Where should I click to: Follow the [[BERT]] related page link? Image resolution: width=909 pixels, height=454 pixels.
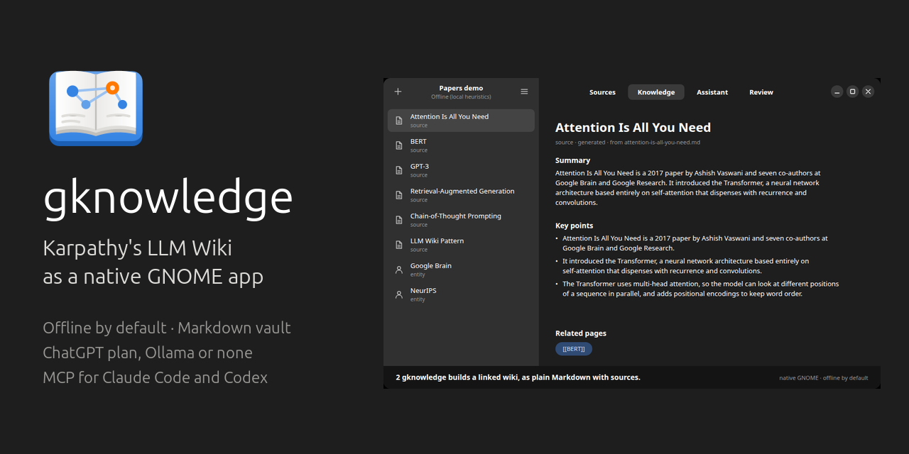point(574,349)
